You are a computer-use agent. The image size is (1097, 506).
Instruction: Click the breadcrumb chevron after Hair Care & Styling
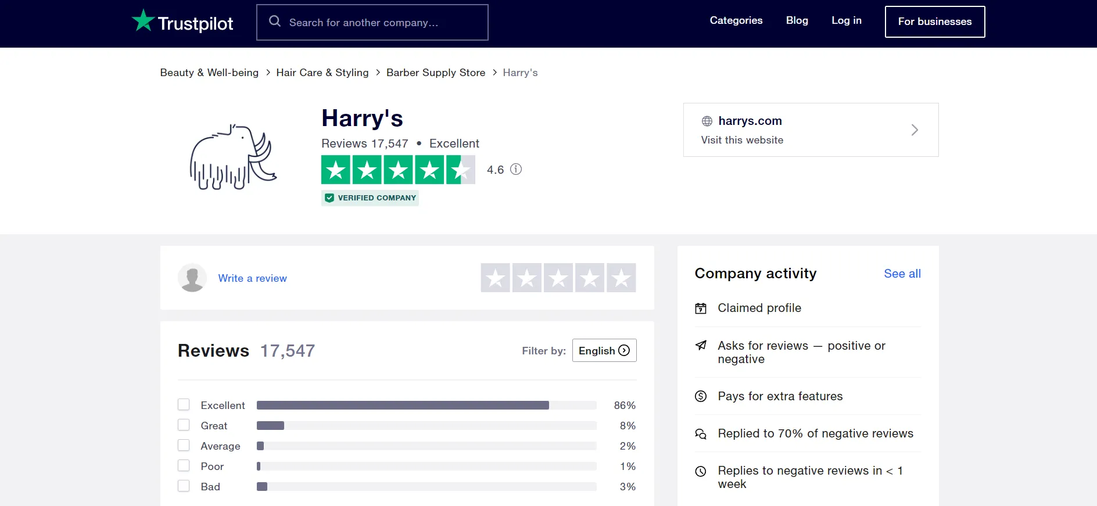pyautogui.click(x=378, y=73)
